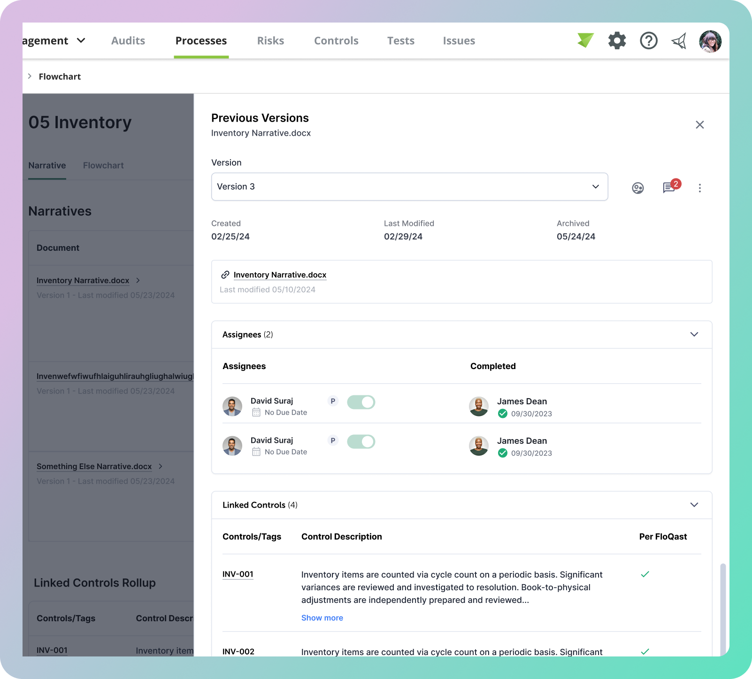Click the assignees people icon beside version
The height and width of the screenshot is (679, 752).
click(637, 188)
